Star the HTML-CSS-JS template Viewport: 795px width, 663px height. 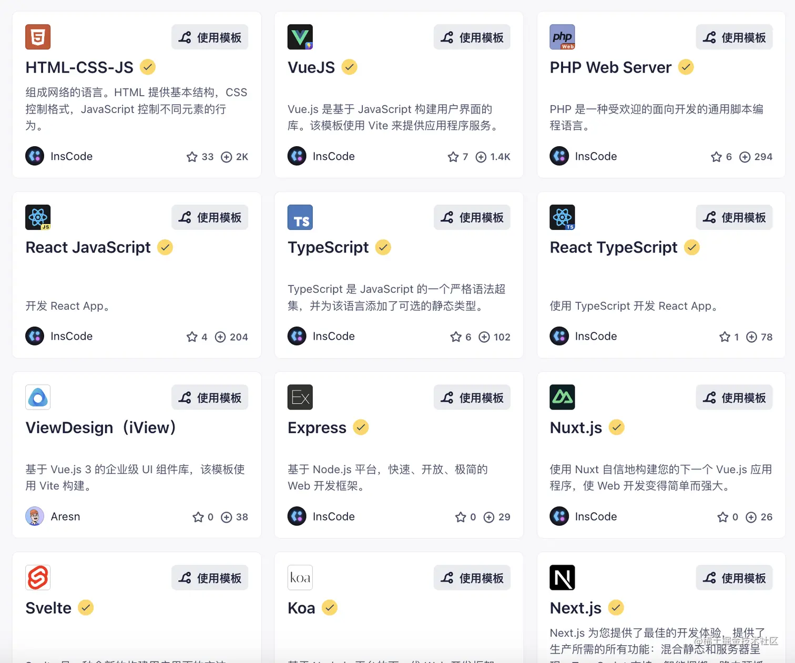[x=192, y=157]
